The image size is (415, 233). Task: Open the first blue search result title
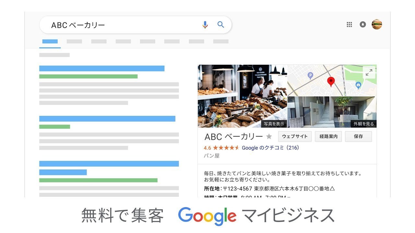click(x=102, y=68)
